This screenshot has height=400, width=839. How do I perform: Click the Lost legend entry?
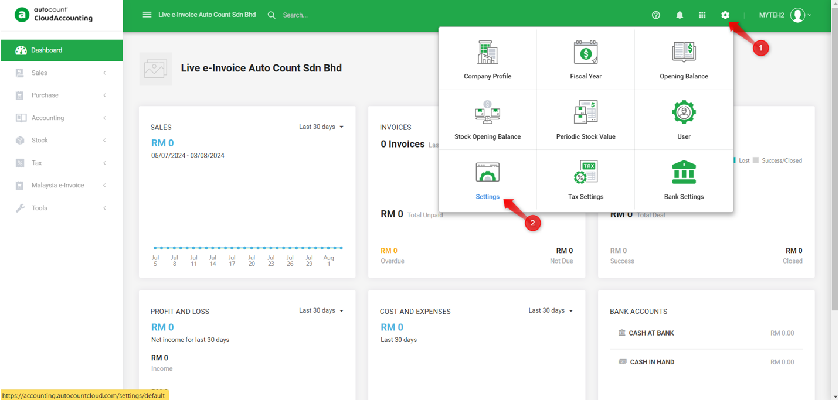pos(741,160)
